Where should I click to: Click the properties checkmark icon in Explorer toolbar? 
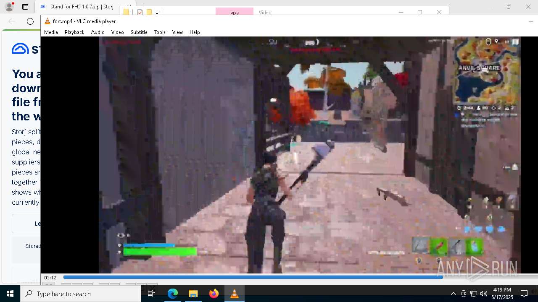coord(140,12)
